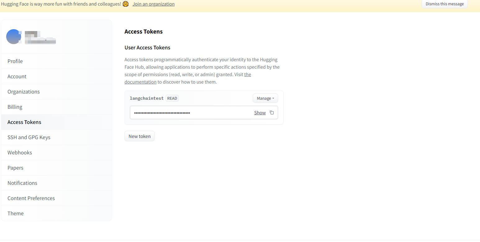
Task: Open the Manage dropdown for langchaintest
Action: pyautogui.click(x=265, y=98)
